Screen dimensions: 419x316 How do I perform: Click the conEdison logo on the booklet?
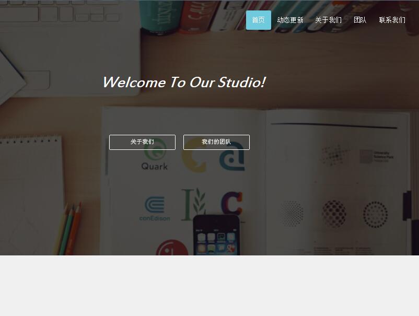[155, 208]
